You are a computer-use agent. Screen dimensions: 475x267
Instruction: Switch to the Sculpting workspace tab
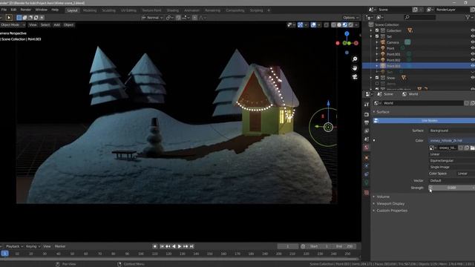pos(108,10)
